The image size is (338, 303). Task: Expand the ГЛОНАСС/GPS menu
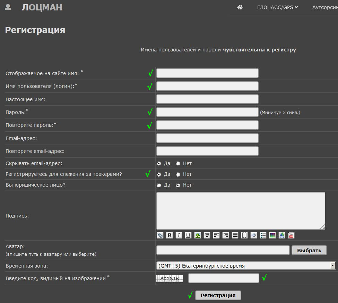click(x=277, y=7)
